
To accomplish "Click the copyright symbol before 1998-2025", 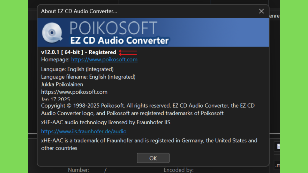I will 69,106.
